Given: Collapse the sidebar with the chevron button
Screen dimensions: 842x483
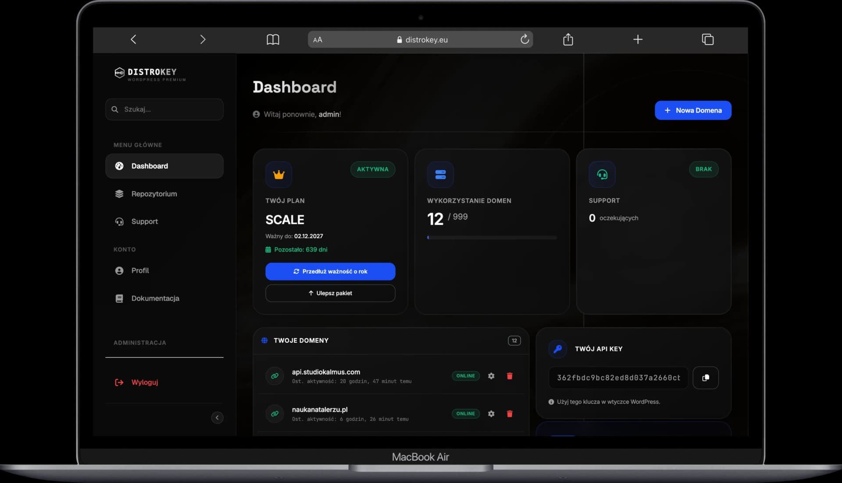Looking at the screenshot, I should (x=217, y=417).
